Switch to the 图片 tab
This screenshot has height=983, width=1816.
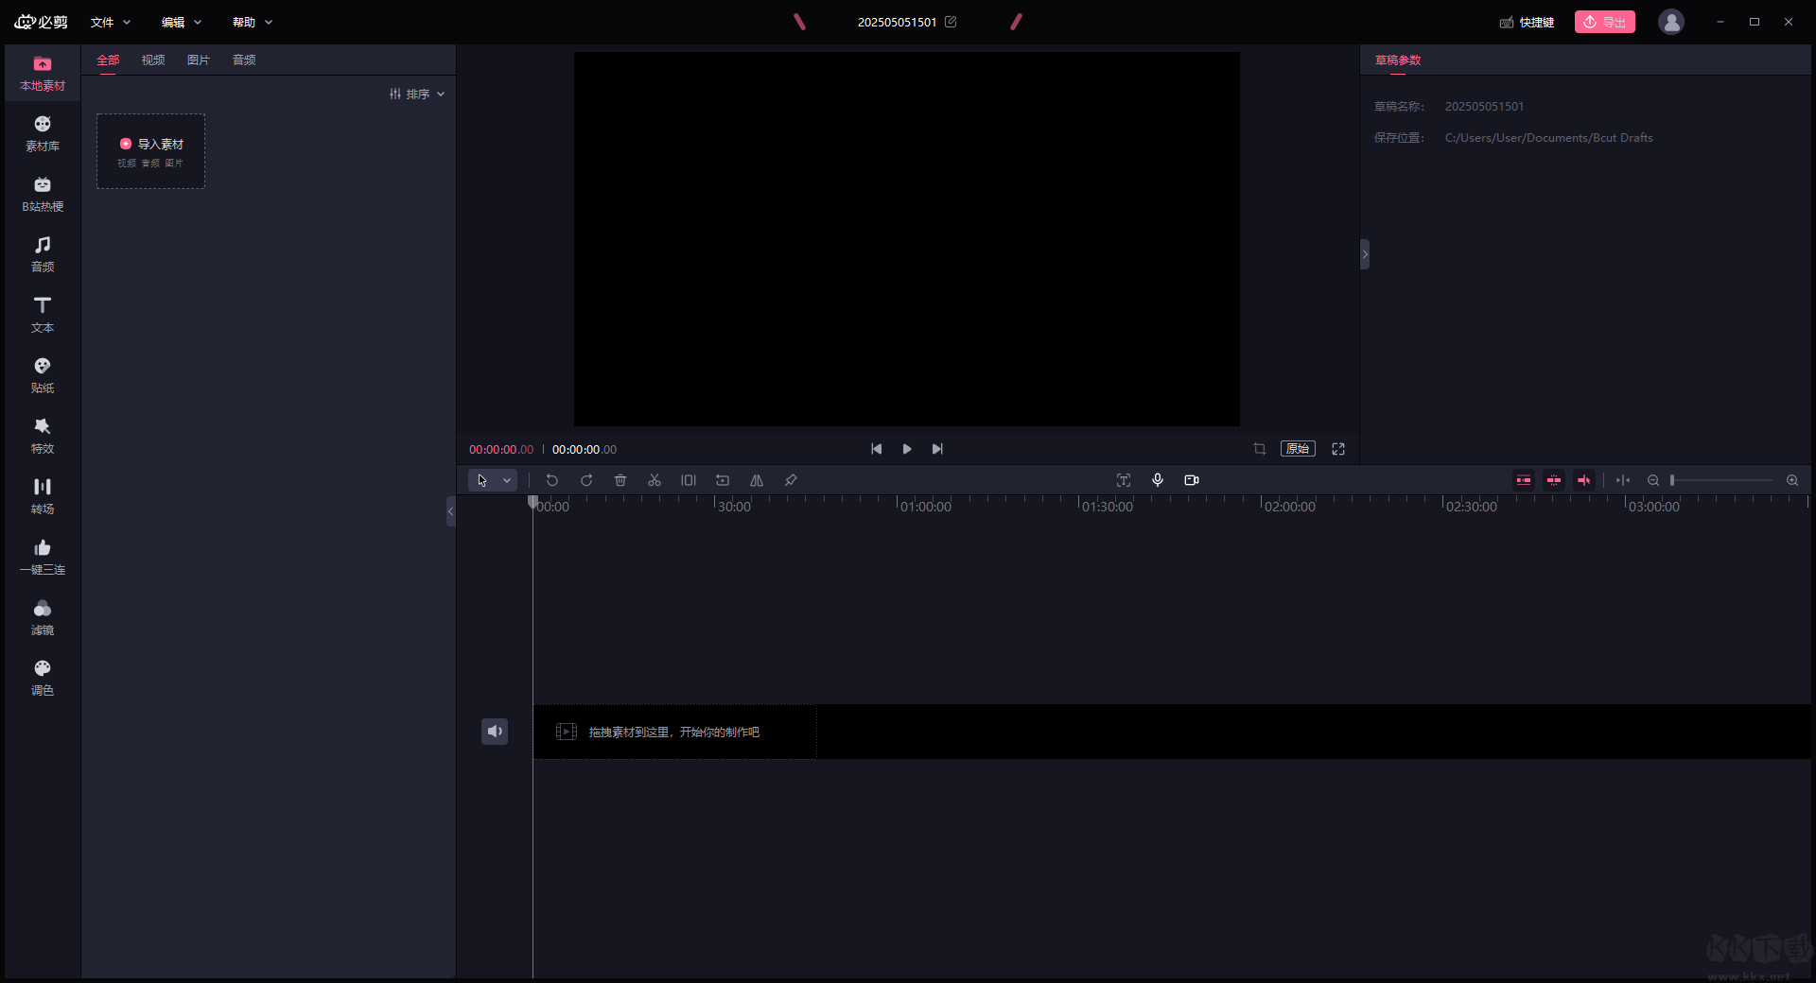tap(199, 60)
